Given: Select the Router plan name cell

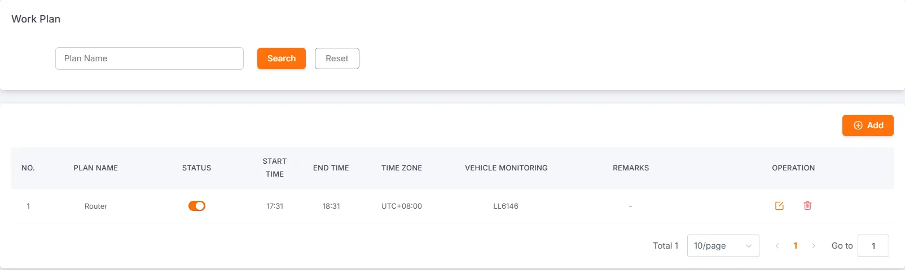Looking at the screenshot, I should coord(96,206).
